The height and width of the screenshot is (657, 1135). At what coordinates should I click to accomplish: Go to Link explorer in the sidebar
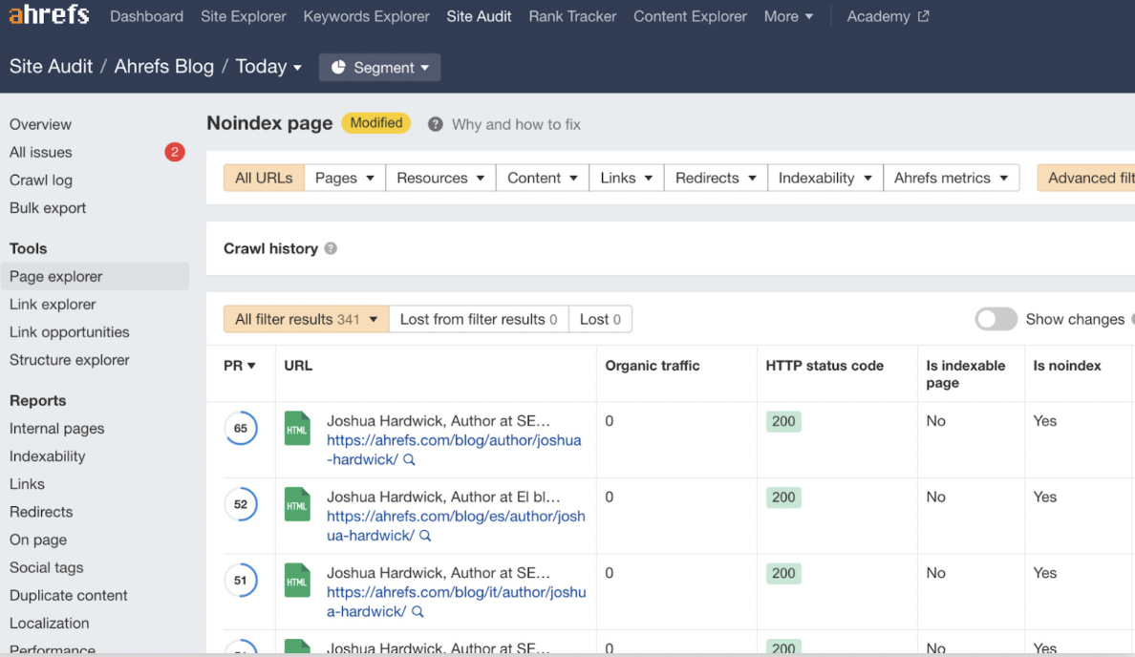tap(53, 304)
